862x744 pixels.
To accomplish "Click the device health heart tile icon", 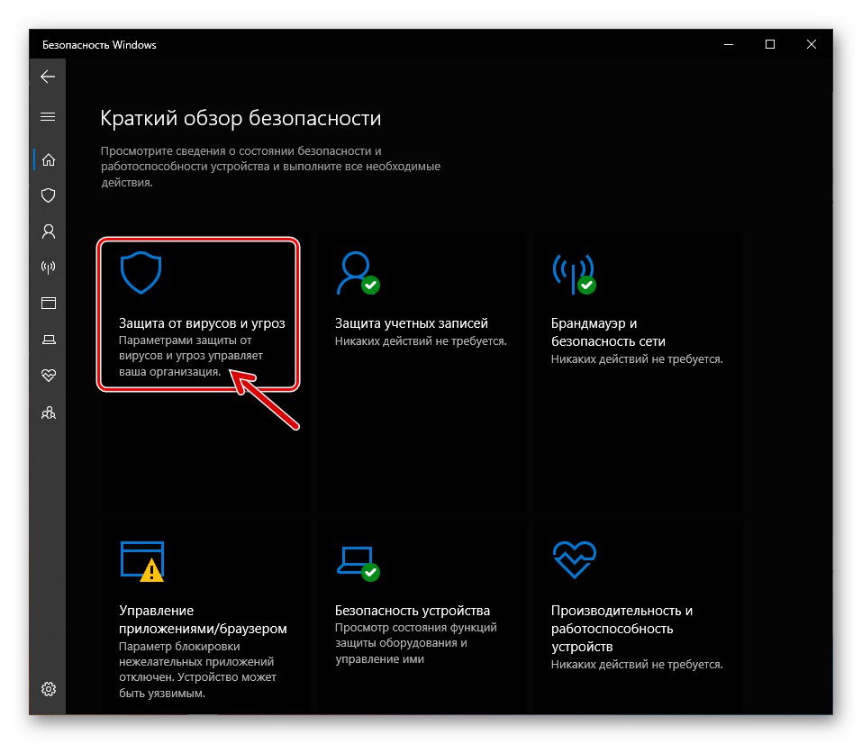I will pyautogui.click(x=575, y=559).
